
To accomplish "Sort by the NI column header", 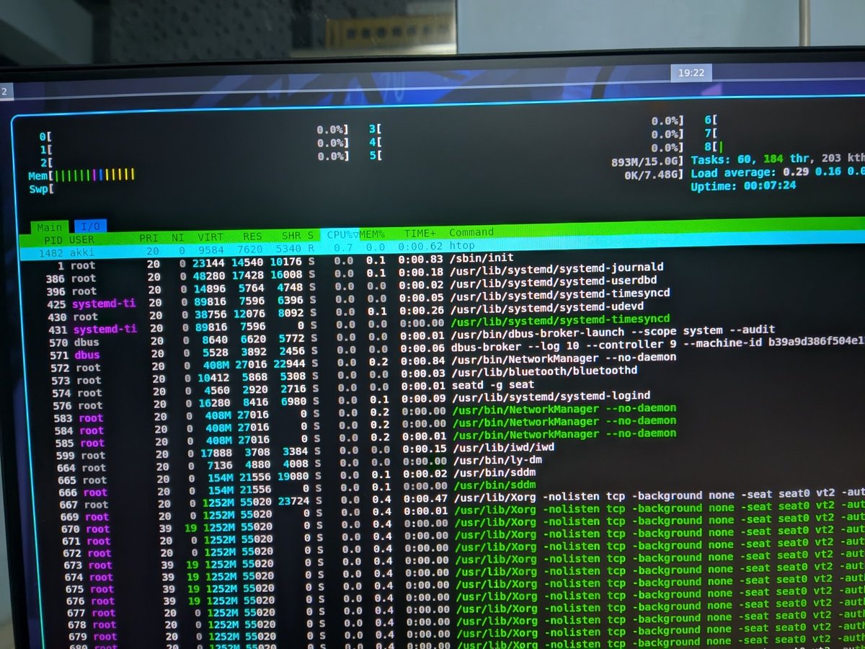I will (177, 237).
